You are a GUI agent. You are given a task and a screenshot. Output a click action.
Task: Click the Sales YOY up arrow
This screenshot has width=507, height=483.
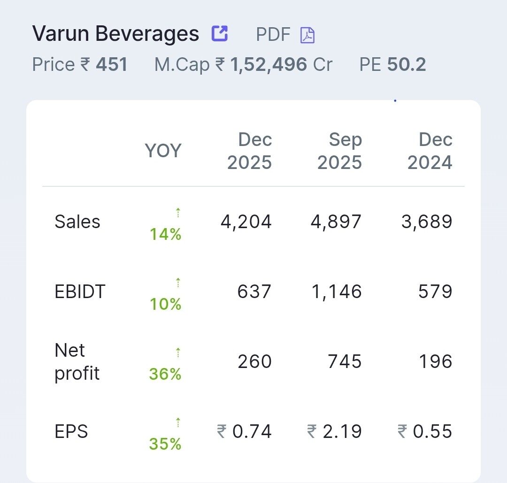(x=178, y=213)
